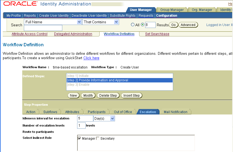
Task: Open the Reports link
Action: pyautogui.click(x=30, y=16)
